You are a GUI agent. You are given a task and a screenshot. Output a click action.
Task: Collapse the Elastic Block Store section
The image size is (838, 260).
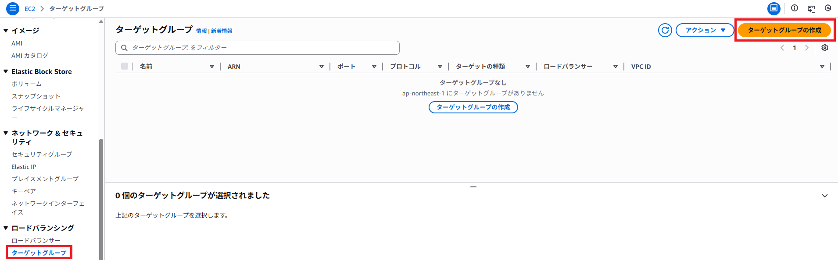point(6,71)
